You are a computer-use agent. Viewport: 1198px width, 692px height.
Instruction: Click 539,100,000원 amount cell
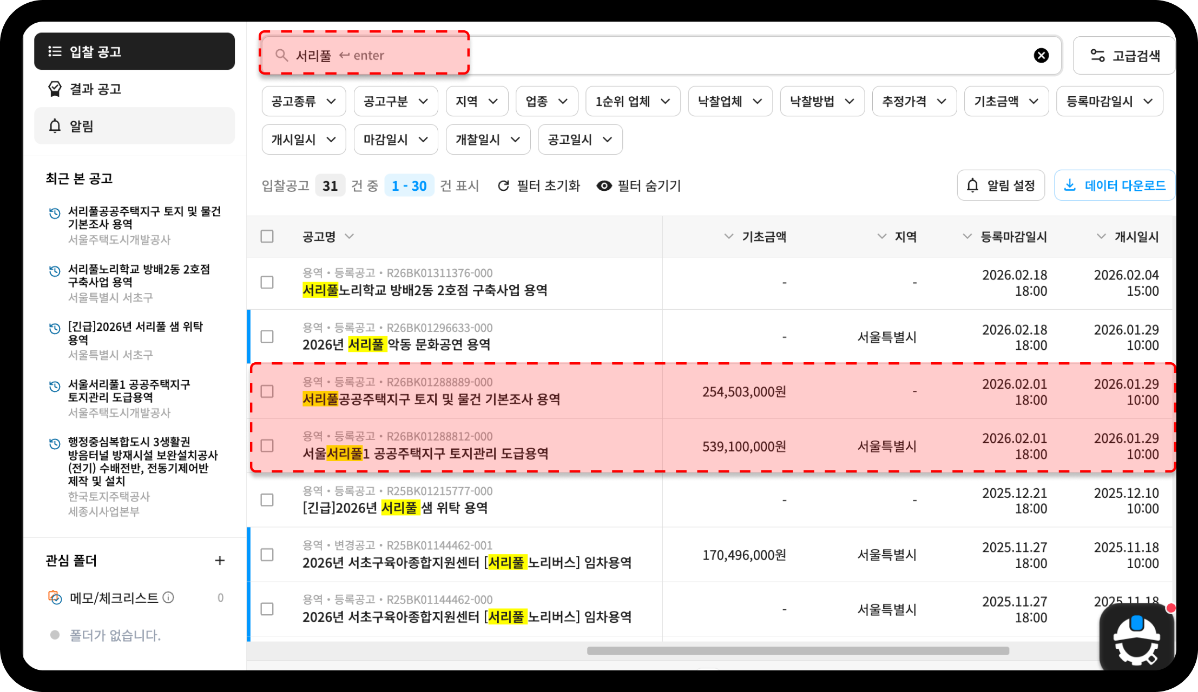(x=744, y=446)
